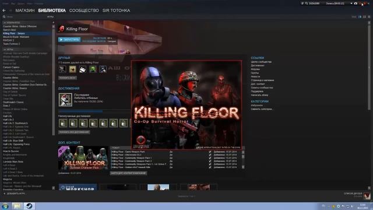The width and height of the screenshot is (373, 210).
Task: Open fifth friend avatar
Action: click(103, 69)
